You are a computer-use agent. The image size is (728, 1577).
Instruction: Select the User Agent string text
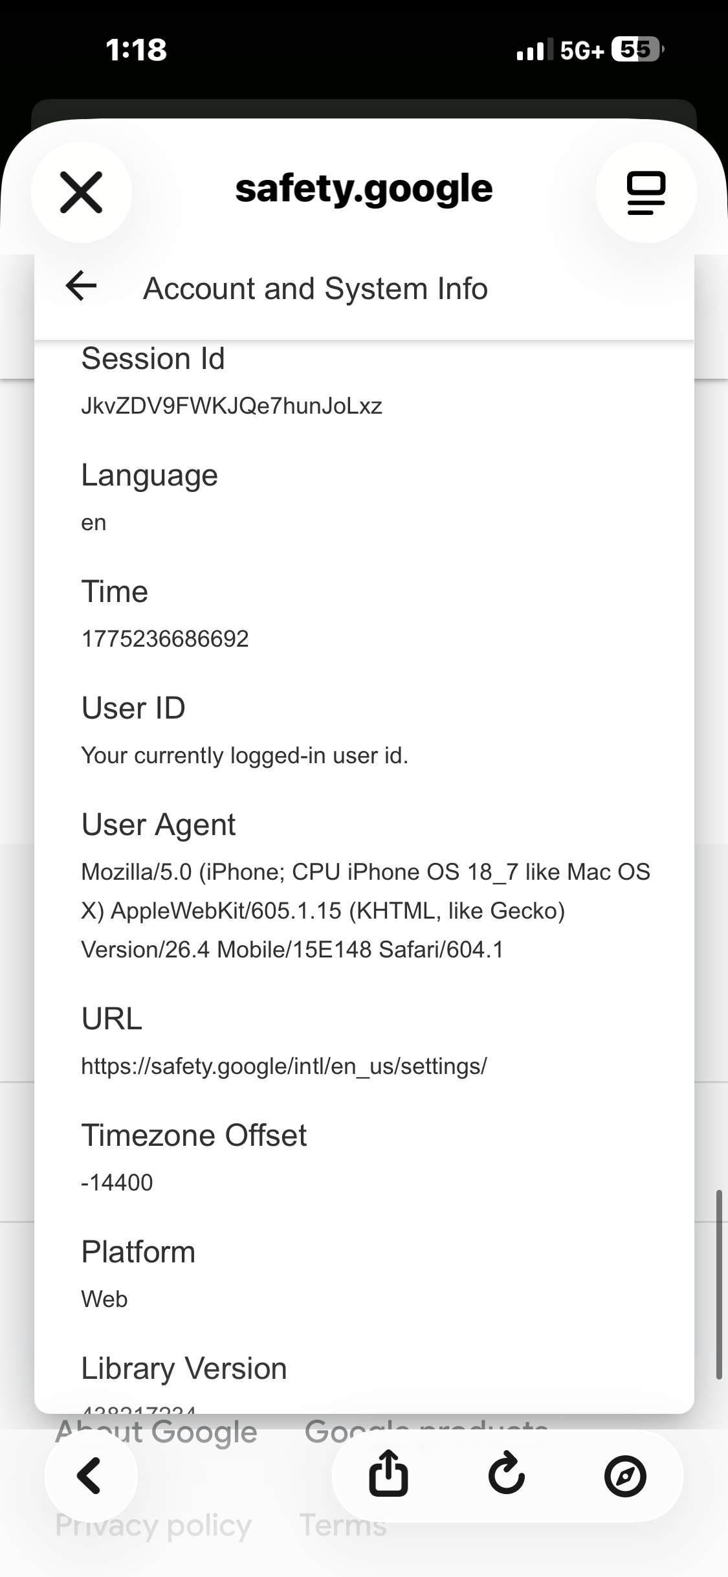pos(365,911)
